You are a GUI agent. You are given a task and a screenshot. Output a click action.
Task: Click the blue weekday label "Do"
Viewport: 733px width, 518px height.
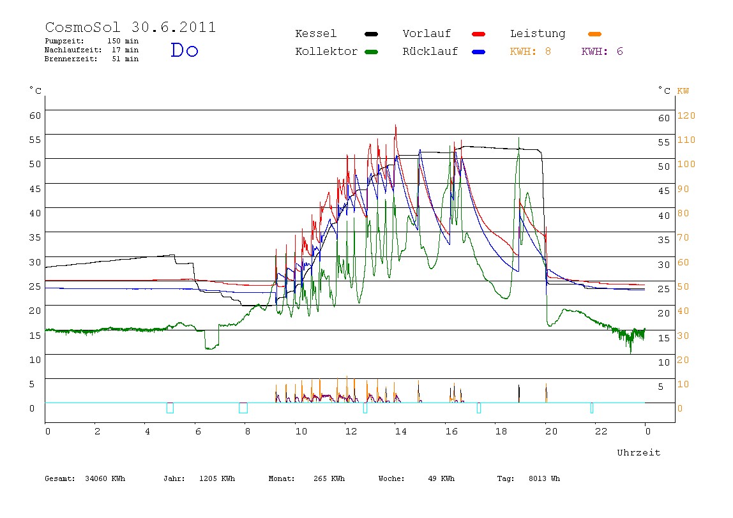[184, 50]
